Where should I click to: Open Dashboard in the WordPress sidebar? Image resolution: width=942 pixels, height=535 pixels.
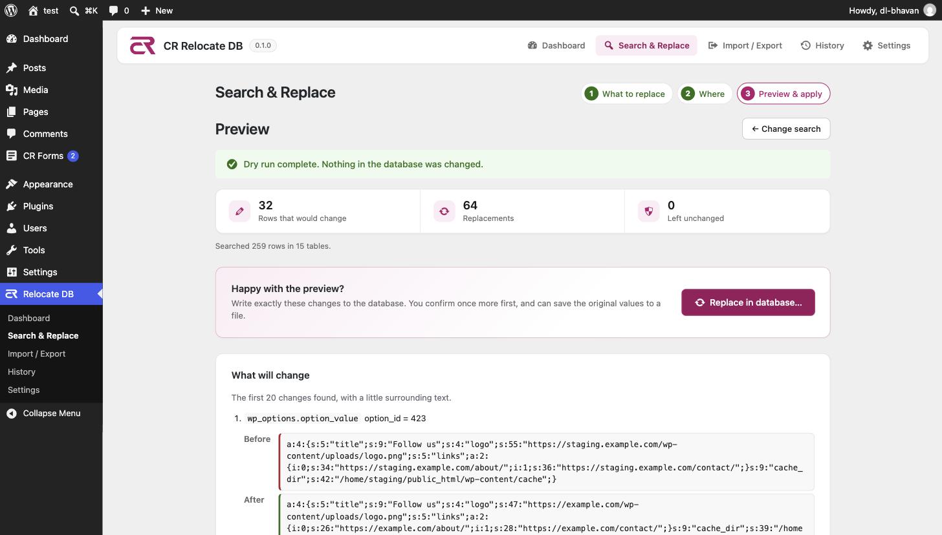click(51, 39)
